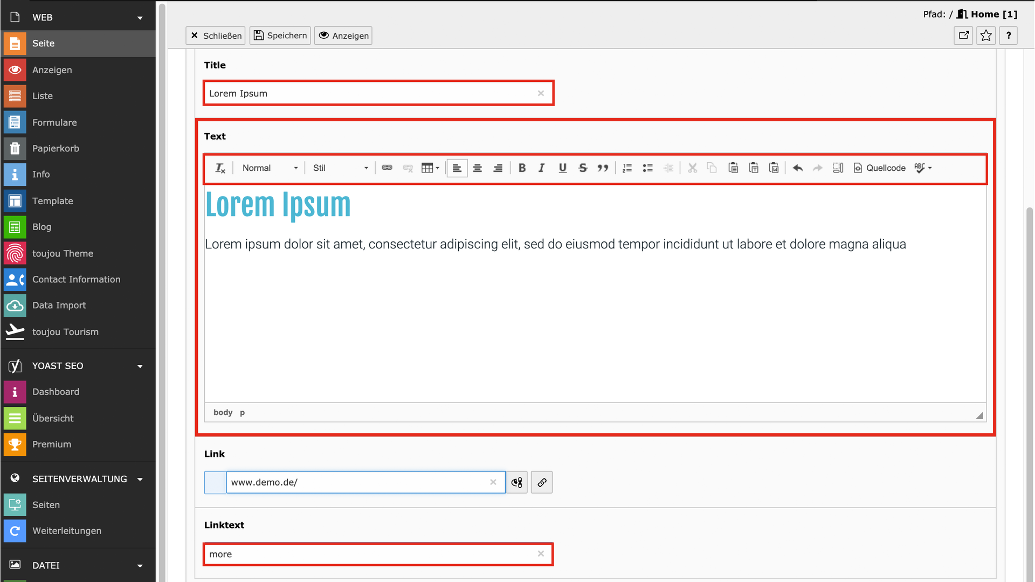Center align the text
1035x582 pixels.
pyautogui.click(x=477, y=168)
